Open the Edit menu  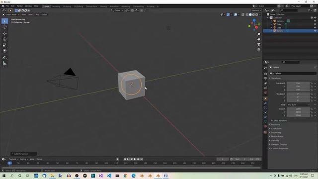click(13, 6)
